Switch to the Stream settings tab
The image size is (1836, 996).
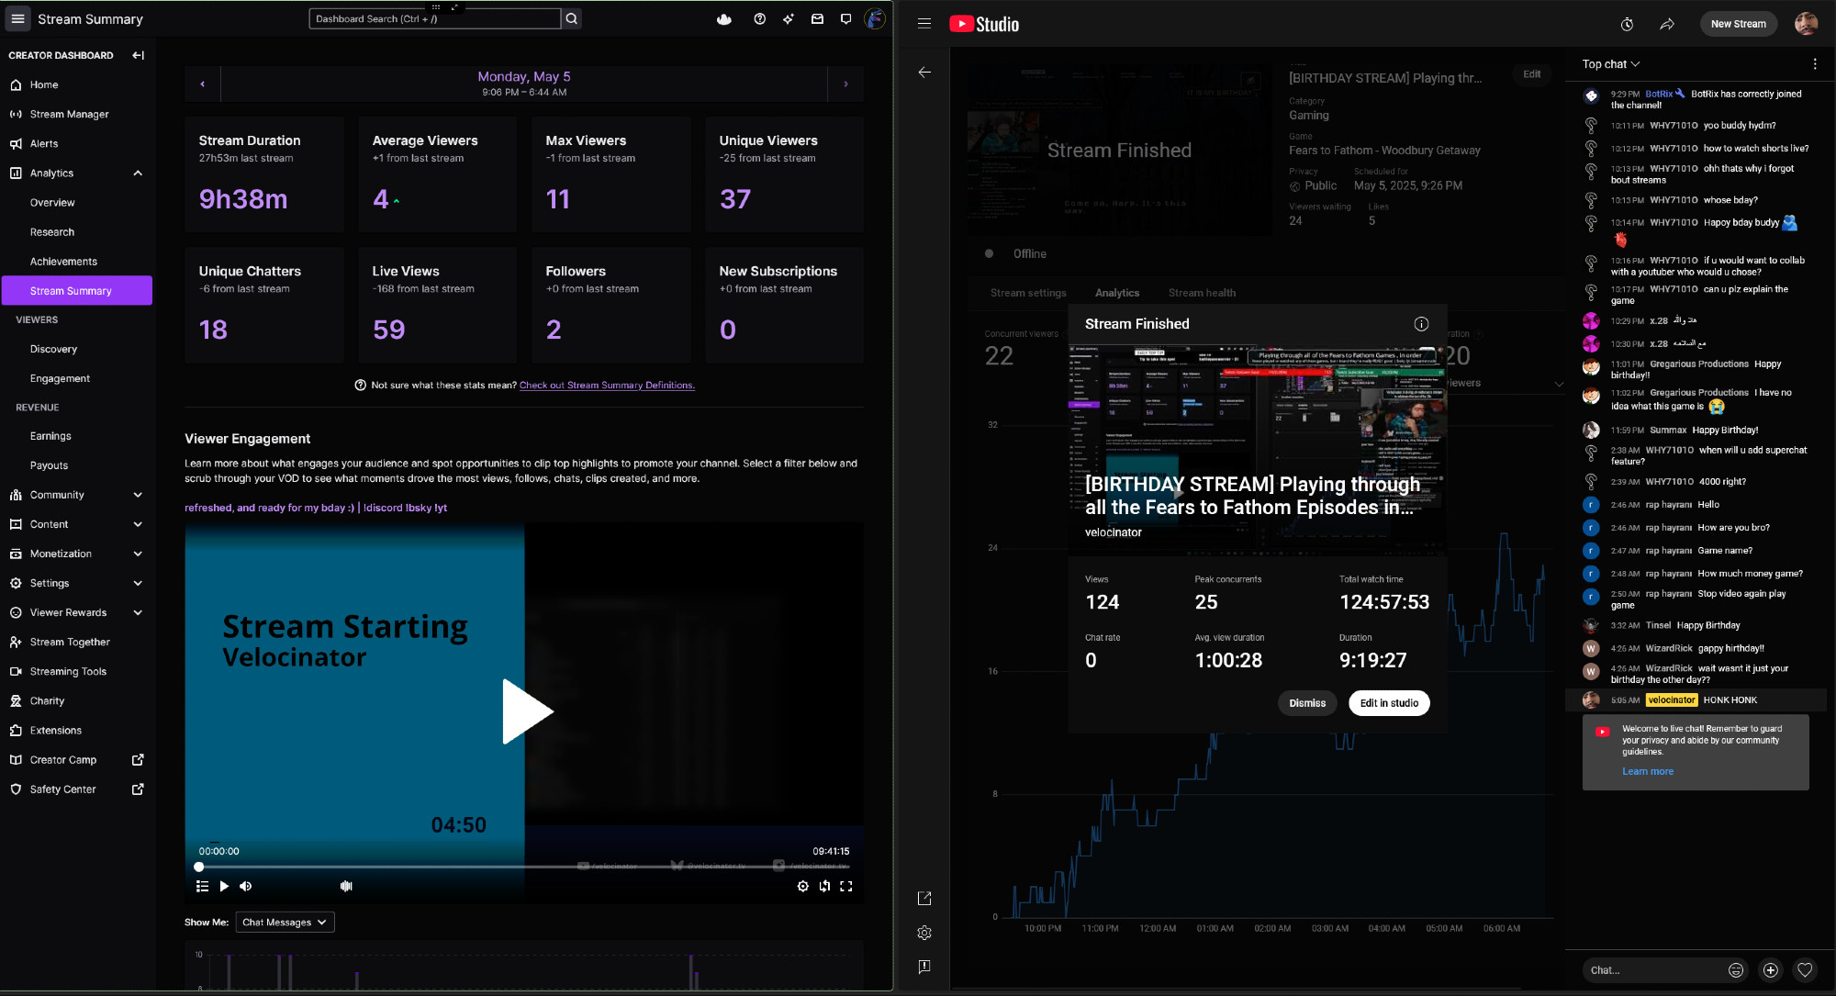(x=1028, y=293)
